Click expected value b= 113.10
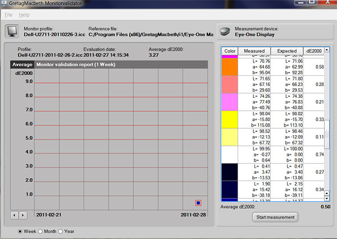The image size is (337, 239). [293, 125]
